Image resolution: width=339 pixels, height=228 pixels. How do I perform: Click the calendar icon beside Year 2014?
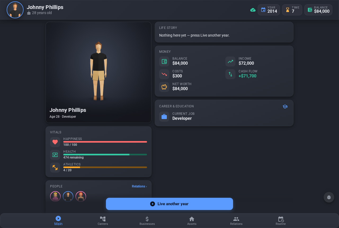tap(263, 10)
